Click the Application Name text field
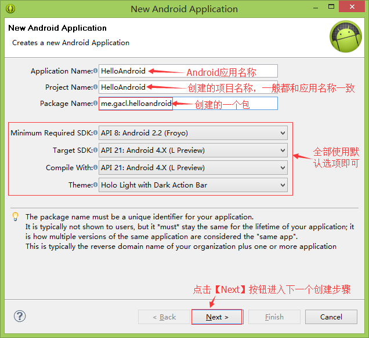The width and height of the screenshot is (369, 338). click(x=188, y=71)
